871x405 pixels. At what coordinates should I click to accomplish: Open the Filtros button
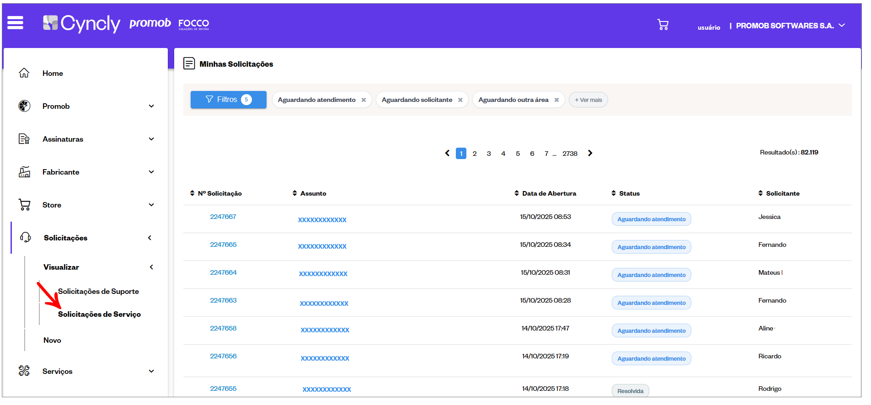228,100
